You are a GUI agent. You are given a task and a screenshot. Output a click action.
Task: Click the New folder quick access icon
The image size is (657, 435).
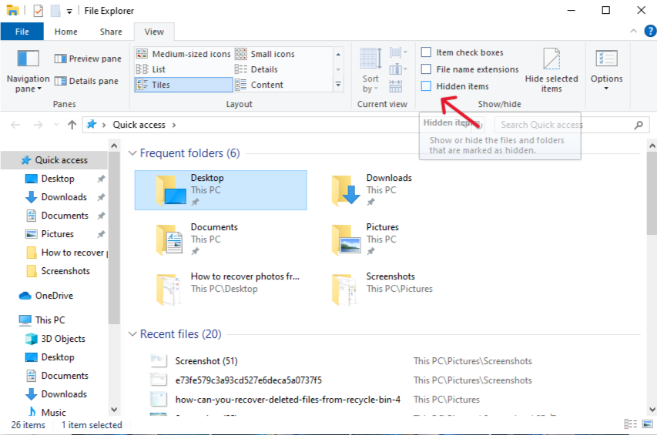click(55, 11)
